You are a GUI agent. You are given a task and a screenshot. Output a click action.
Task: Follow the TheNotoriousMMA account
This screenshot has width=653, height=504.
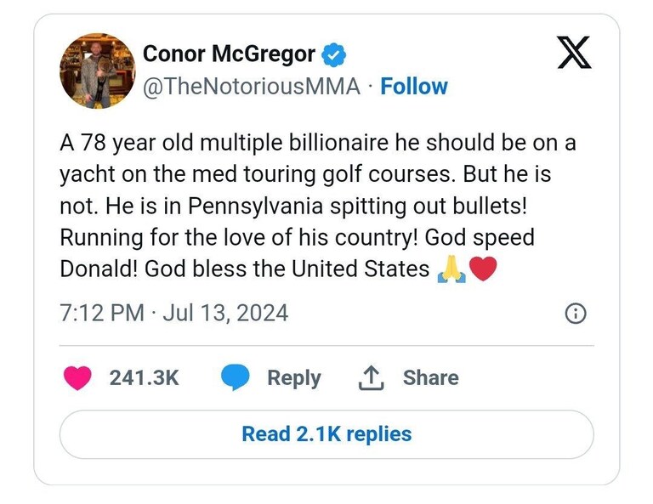point(414,87)
